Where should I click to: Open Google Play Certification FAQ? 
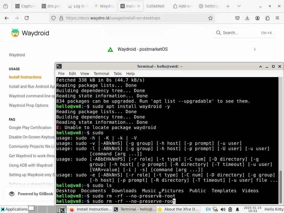[30, 128]
